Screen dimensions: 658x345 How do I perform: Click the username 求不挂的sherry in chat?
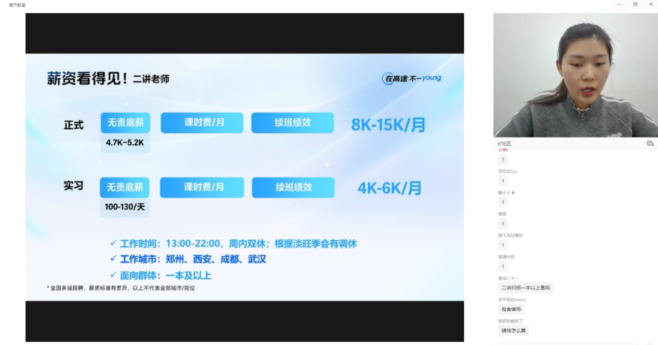coord(512,299)
